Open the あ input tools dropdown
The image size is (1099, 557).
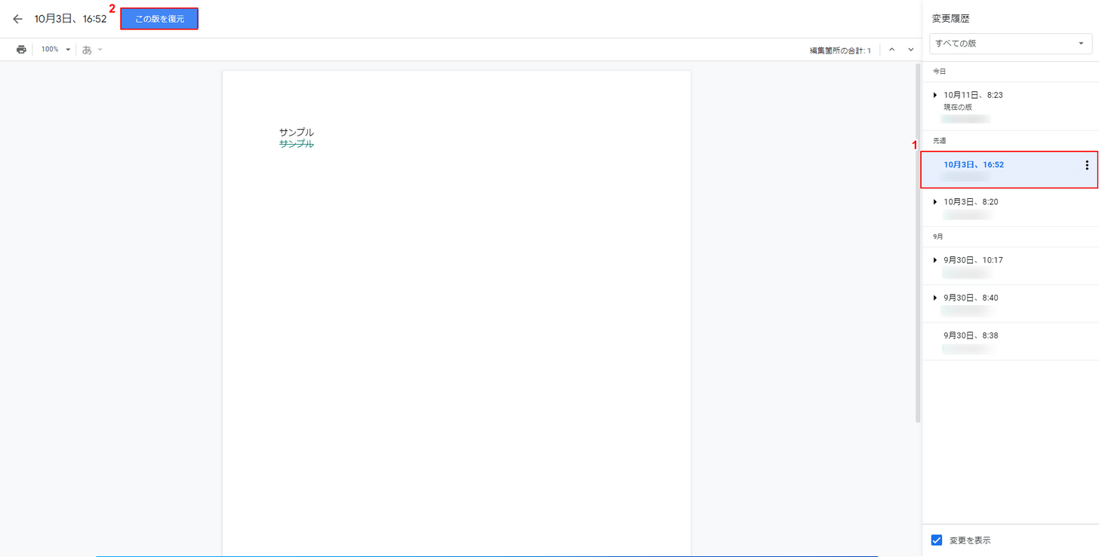(x=92, y=50)
